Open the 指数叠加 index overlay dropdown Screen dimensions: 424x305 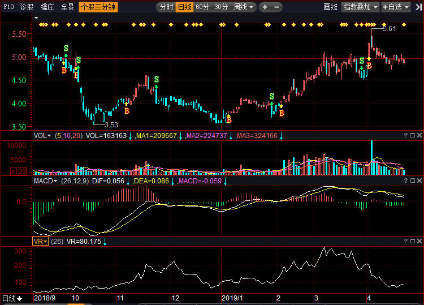click(x=360, y=7)
